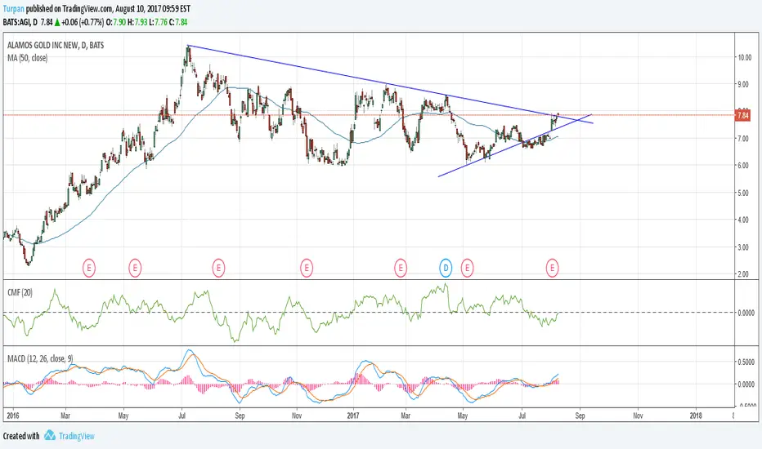Select the MA (50, close) indicator label
The width and height of the screenshot is (762, 449).
coord(27,58)
